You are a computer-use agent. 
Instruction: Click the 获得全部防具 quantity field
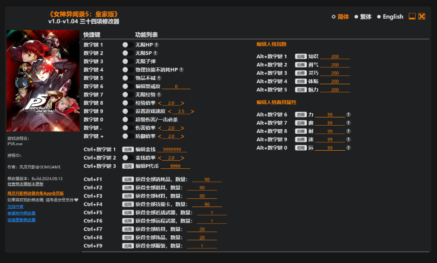click(202, 229)
